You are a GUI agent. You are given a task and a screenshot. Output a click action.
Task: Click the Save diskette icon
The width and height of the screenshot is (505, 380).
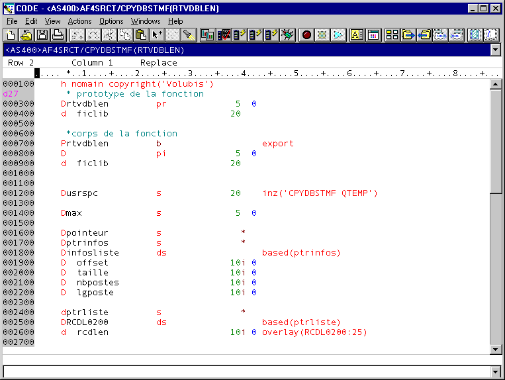pyautogui.click(x=42, y=35)
